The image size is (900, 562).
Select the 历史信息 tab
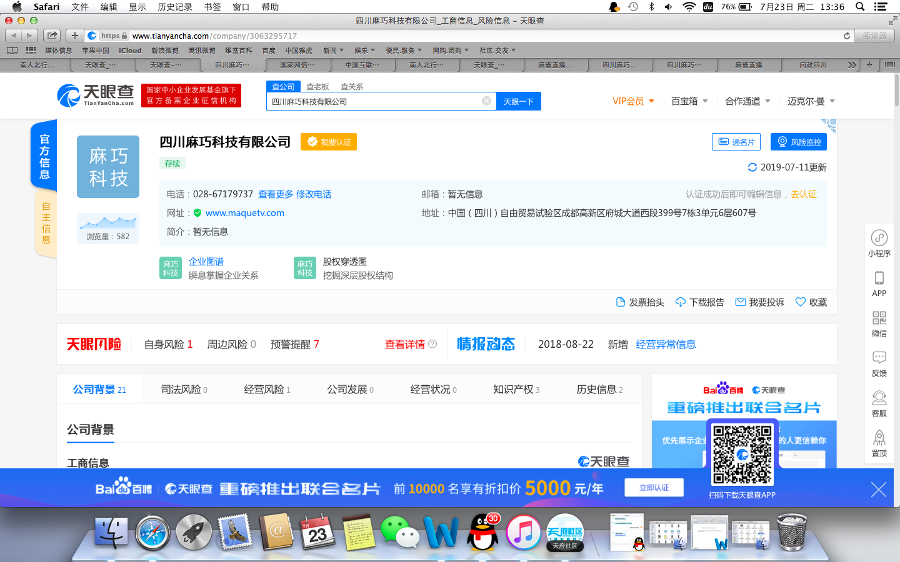[599, 389]
